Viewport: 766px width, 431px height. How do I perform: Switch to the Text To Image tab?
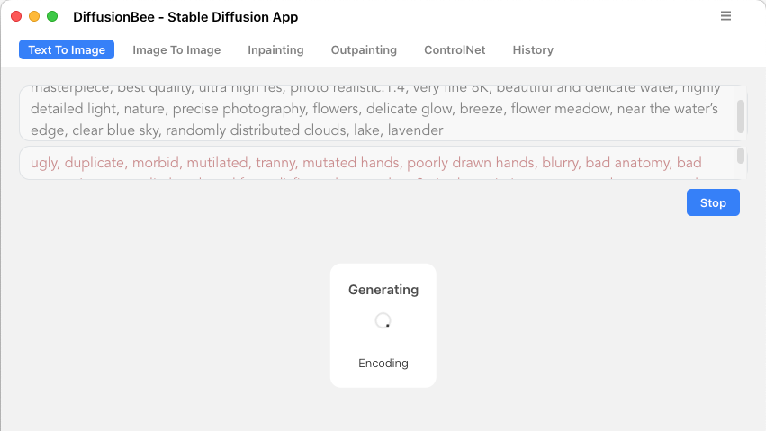(67, 49)
